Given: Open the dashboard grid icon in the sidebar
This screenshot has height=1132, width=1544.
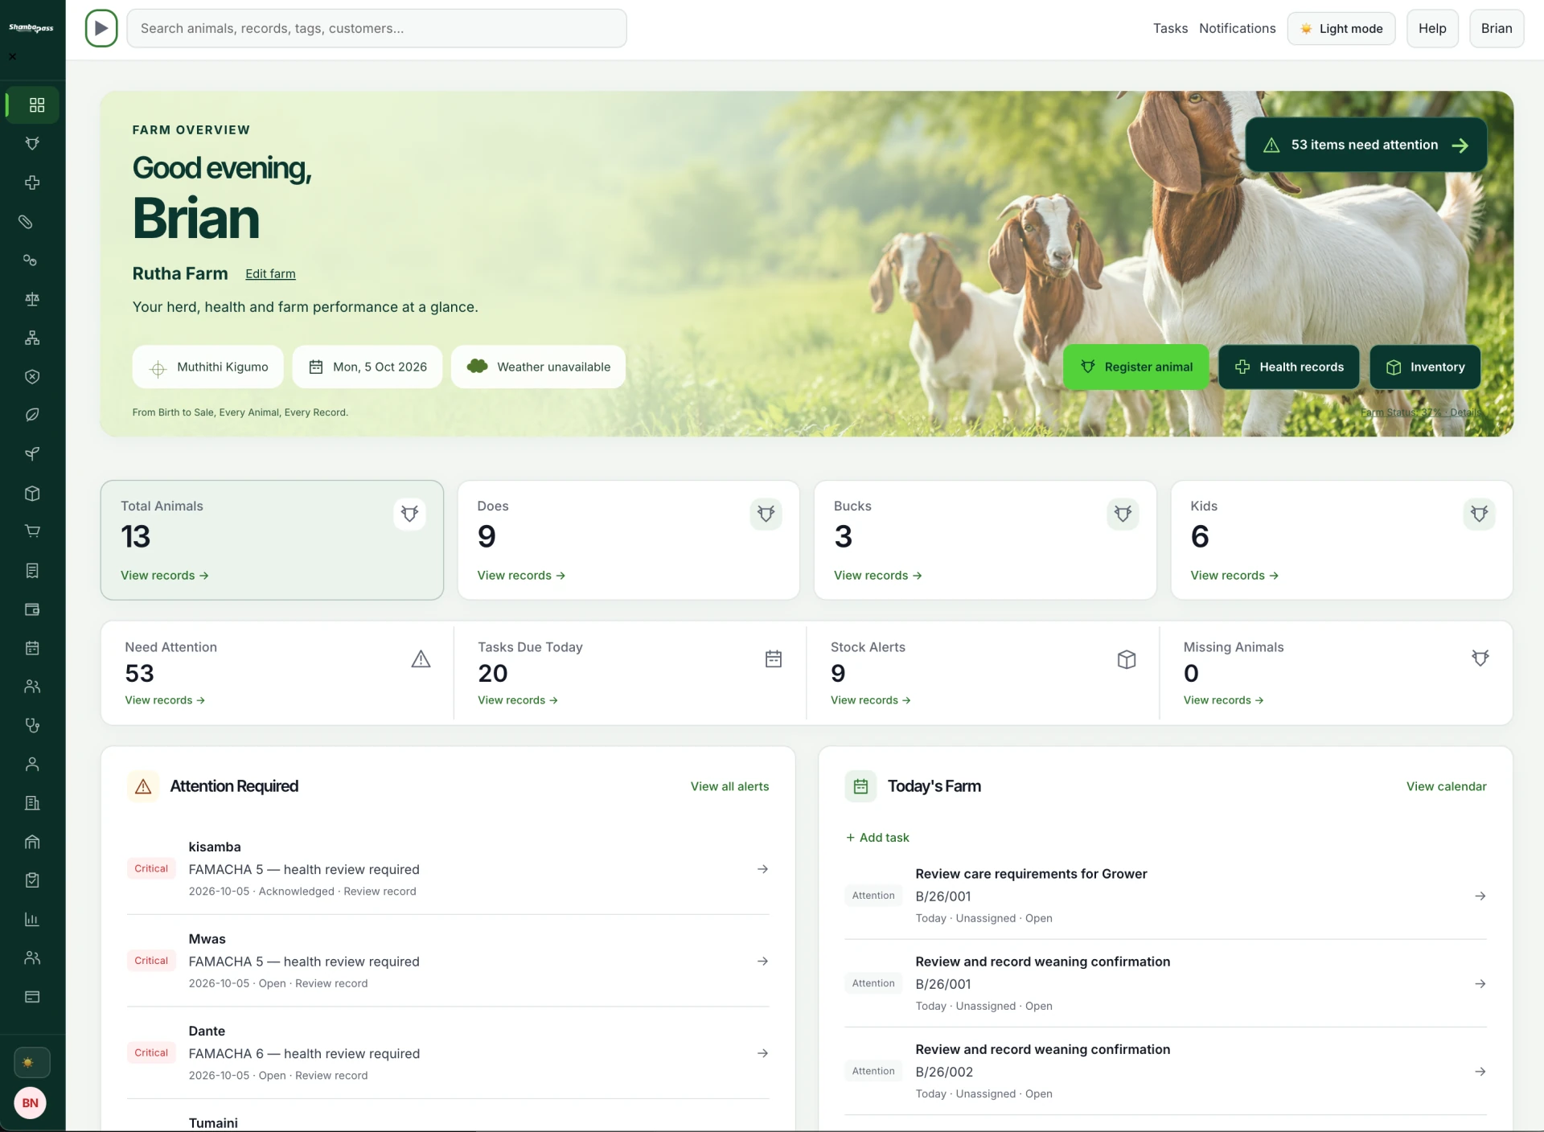Looking at the screenshot, I should (x=36, y=105).
